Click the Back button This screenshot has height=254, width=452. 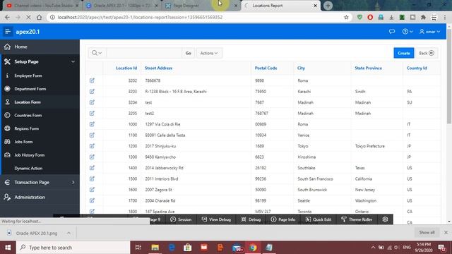(x=427, y=53)
